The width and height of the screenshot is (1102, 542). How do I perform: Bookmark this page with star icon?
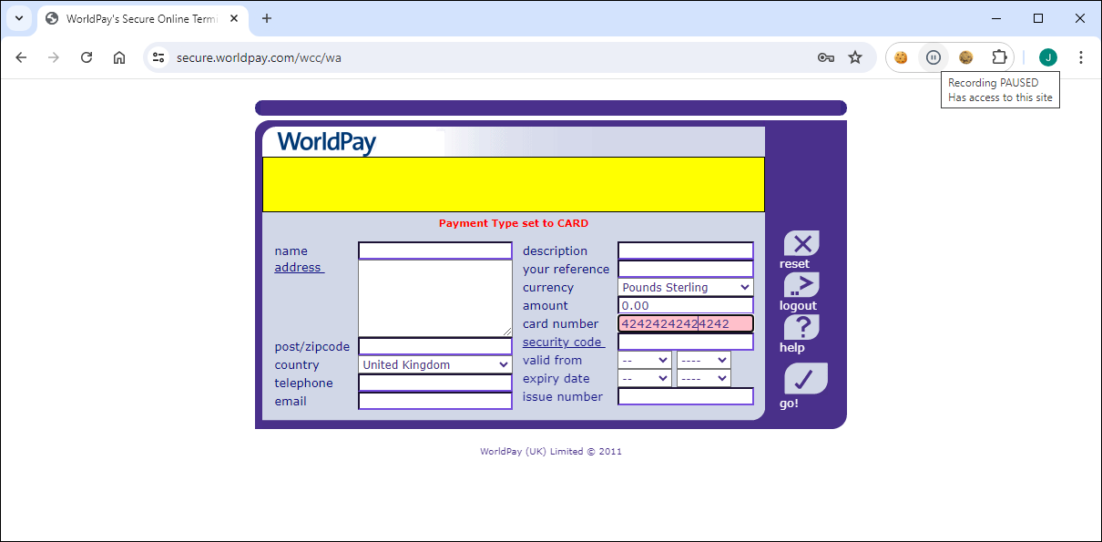click(x=855, y=57)
